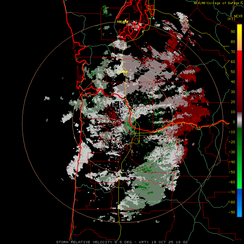Click the -20 value on velocity scale
This screenshot has width=244, height=244.
click(232, 142)
